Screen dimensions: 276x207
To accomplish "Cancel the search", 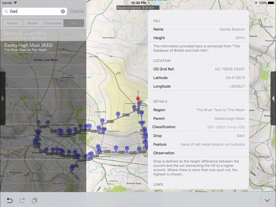I will pyautogui.click(x=77, y=11).
